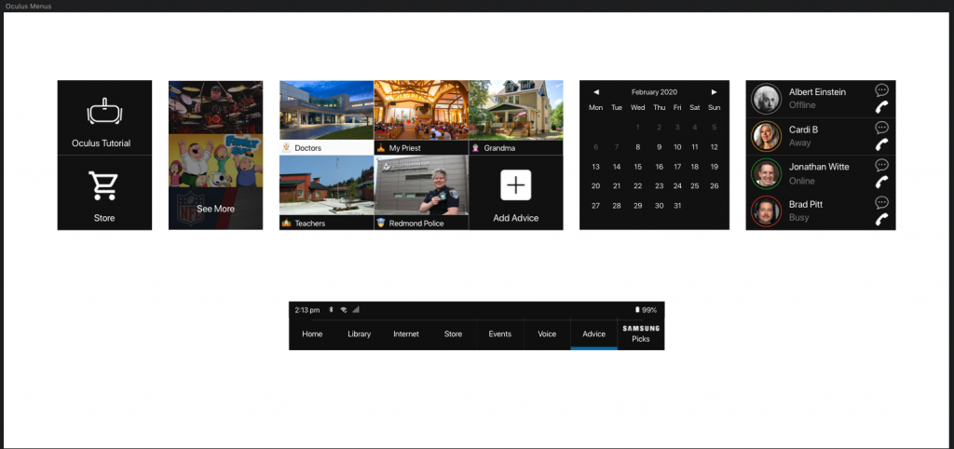
Task: Switch to the Home tab
Action: pos(312,334)
